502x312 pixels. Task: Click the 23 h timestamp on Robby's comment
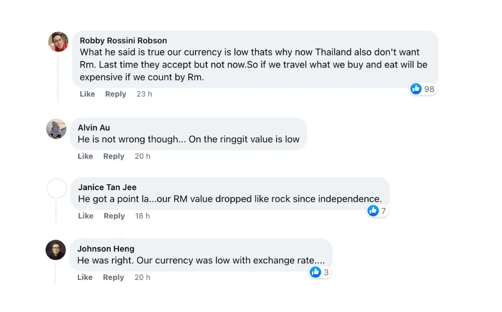(144, 94)
